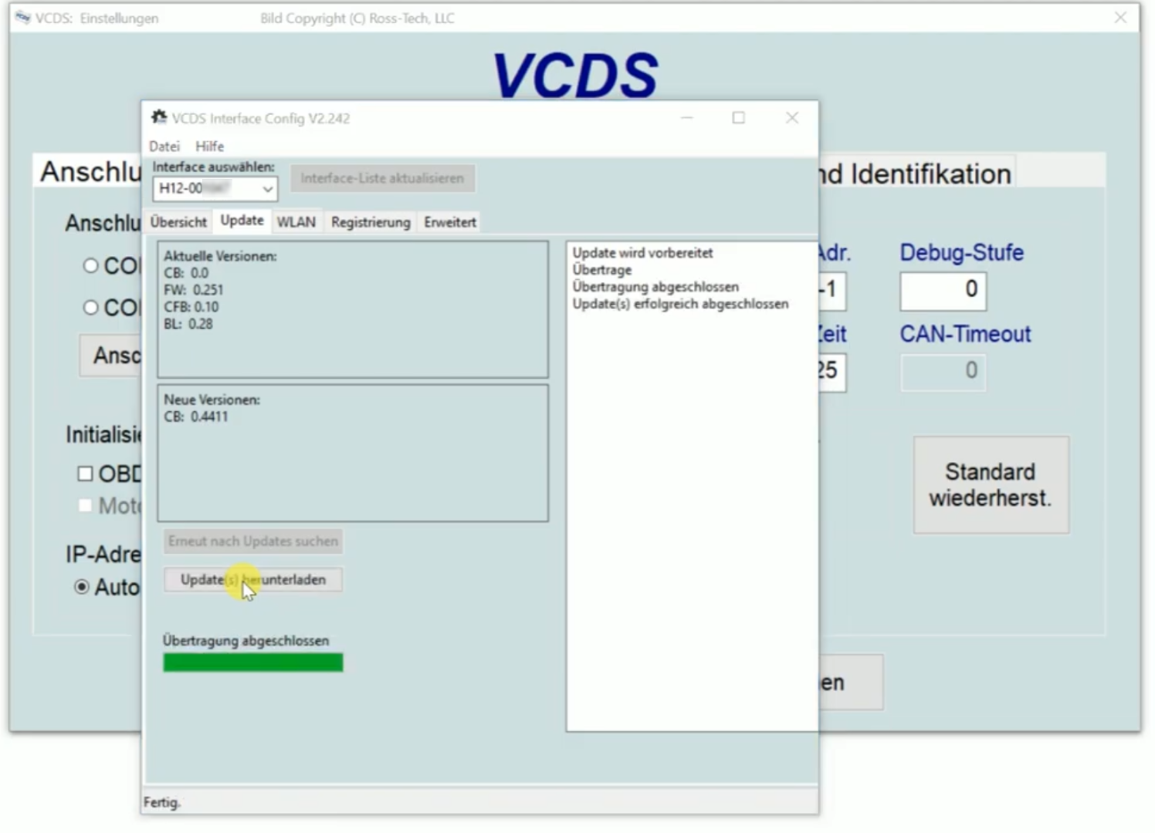Expand the Interface auswählen dropdown
1155x833 pixels.
(x=267, y=189)
